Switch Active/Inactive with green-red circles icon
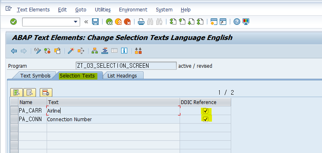 coord(47,51)
